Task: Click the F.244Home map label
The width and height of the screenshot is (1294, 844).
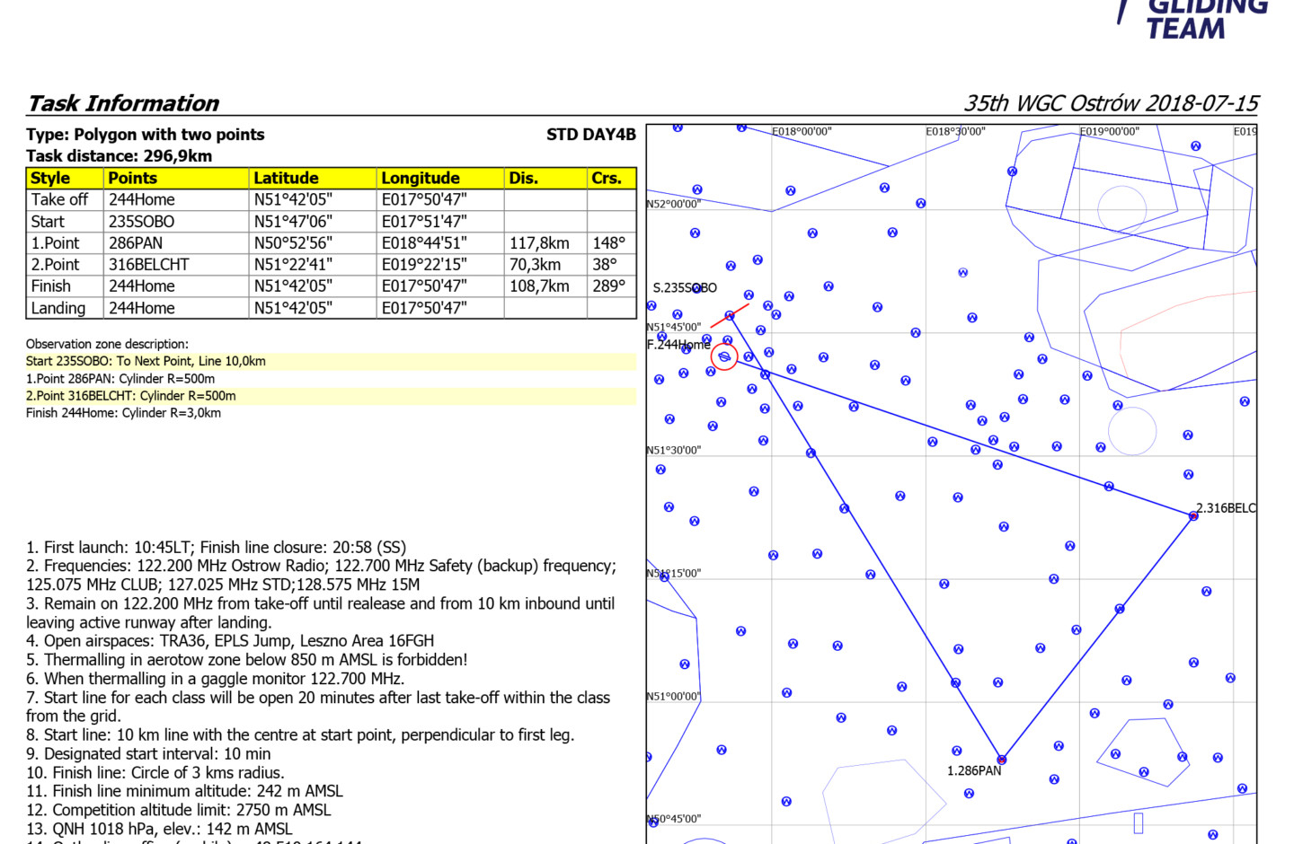Action: 678,345
